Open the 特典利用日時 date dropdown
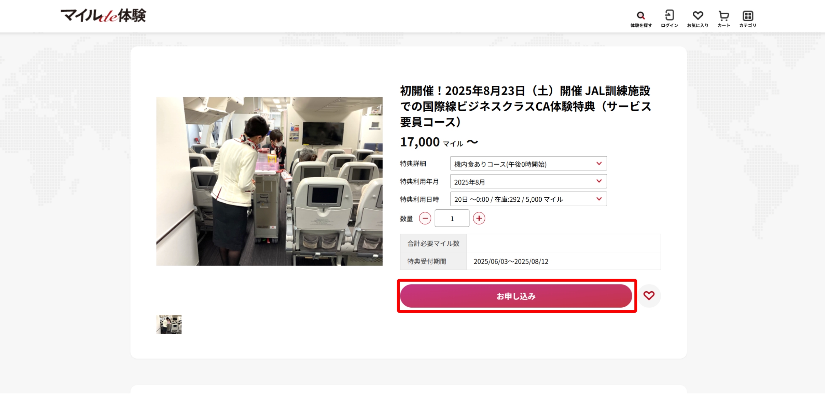Viewport: 825px width, 394px height. click(x=528, y=199)
